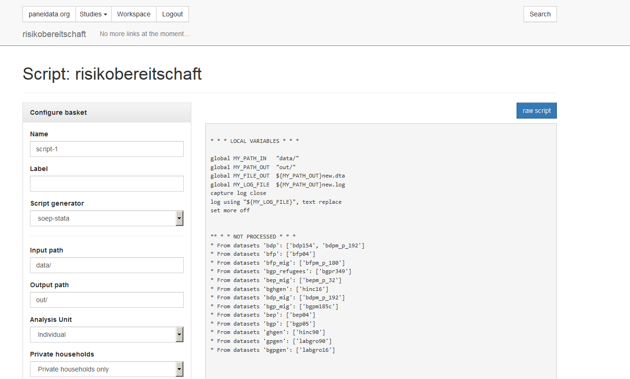Viewport: 630px width, 379px height.
Task: Click the line for datasets 'bgpgen'
Action: click(x=273, y=350)
